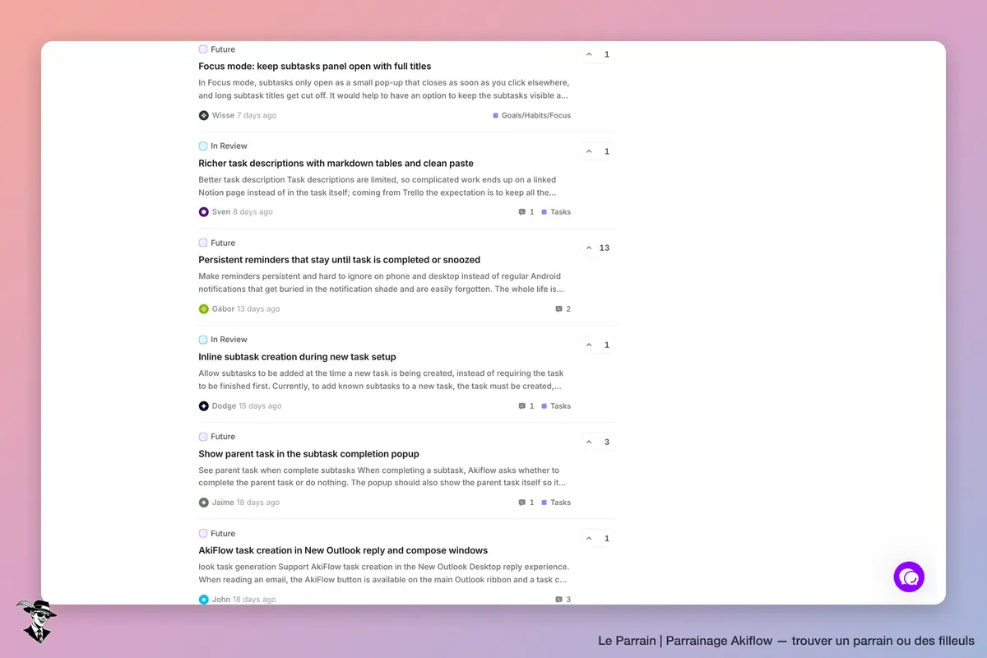Open 'AkiFlow task creation in New Outlook' post
The image size is (987, 658).
point(344,551)
